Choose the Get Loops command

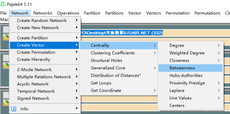(119, 83)
